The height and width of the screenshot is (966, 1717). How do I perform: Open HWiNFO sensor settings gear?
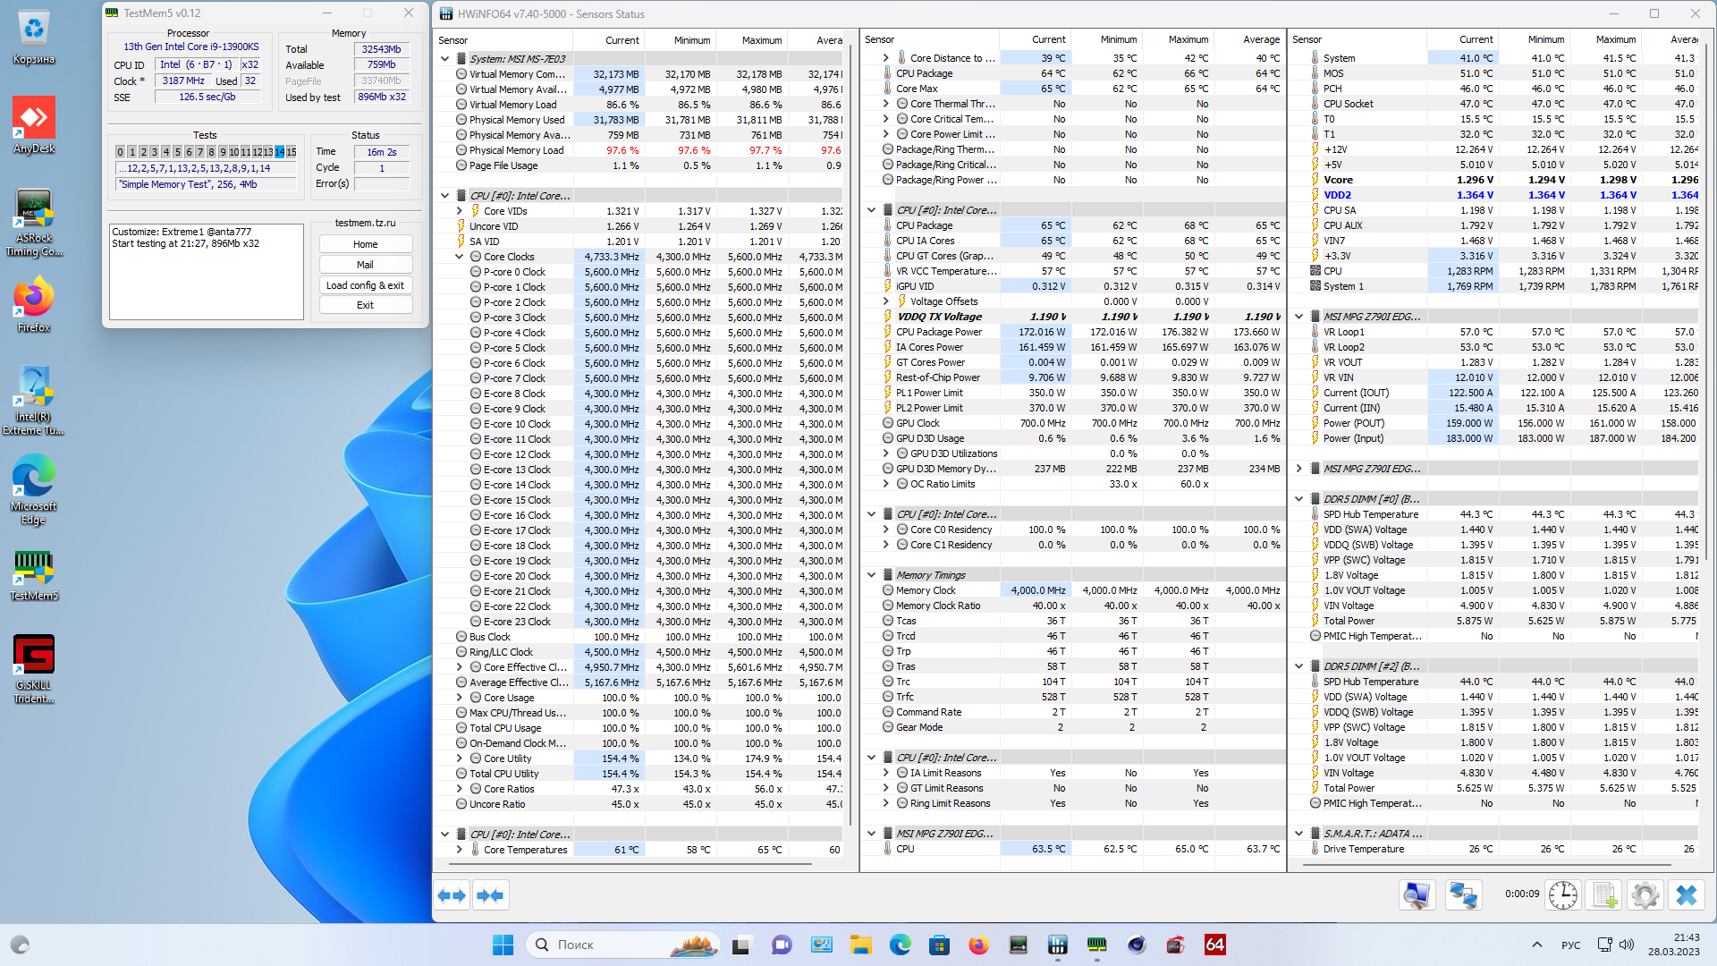pyautogui.click(x=1645, y=895)
